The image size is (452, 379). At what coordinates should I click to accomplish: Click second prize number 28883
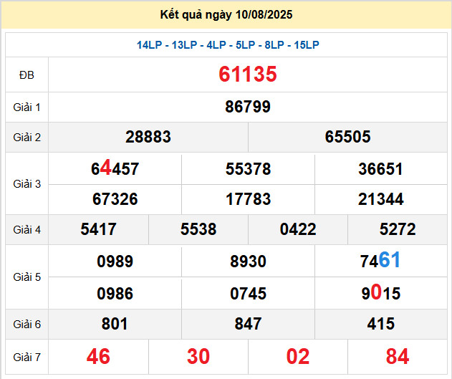[148, 137]
